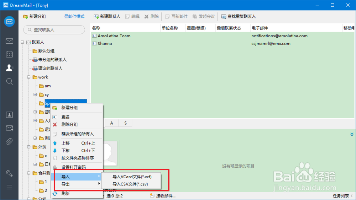The image size is (356, 200).
Task: Collapse the 合并测 folder node
Action: (x=29, y=173)
